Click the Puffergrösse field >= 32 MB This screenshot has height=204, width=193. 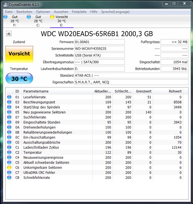[175, 42]
